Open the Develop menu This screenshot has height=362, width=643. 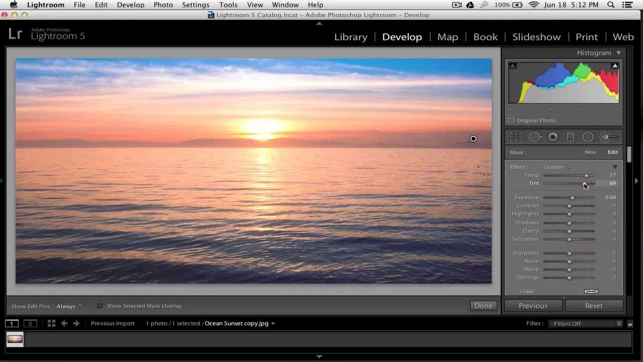(x=131, y=5)
